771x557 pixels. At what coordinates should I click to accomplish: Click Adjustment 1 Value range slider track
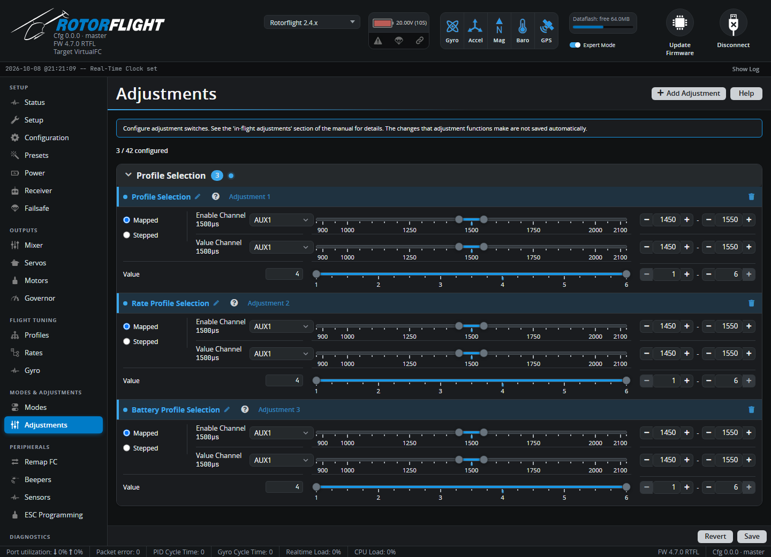click(471, 274)
